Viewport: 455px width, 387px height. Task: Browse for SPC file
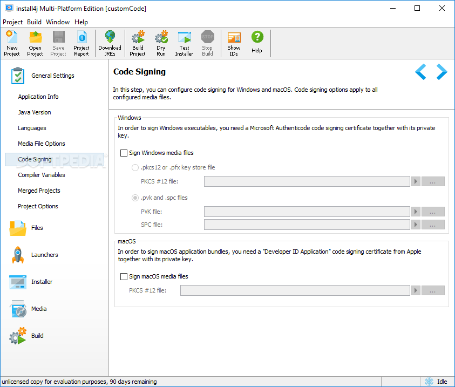tap(433, 225)
